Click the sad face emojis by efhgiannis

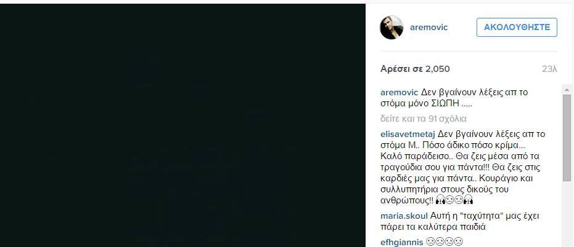[x=445, y=242]
